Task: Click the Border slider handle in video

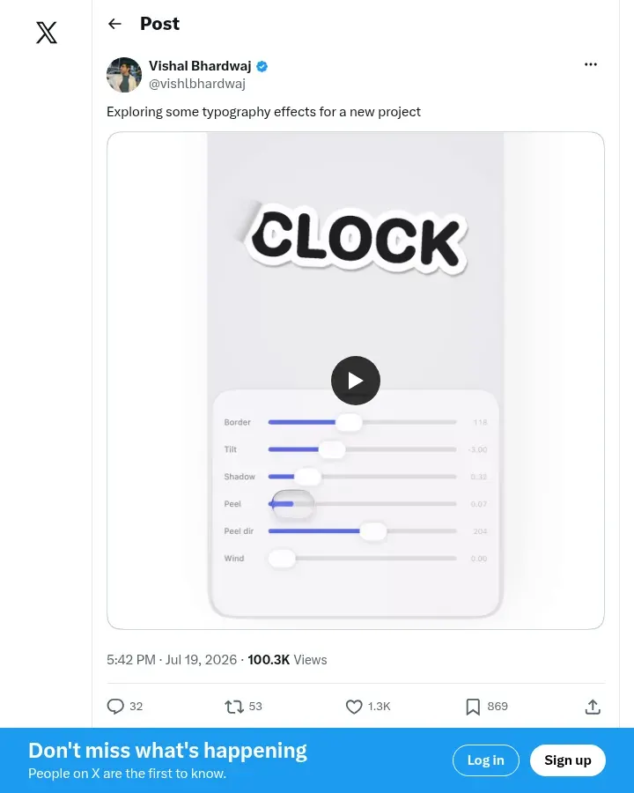Action: tap(349, 422)
